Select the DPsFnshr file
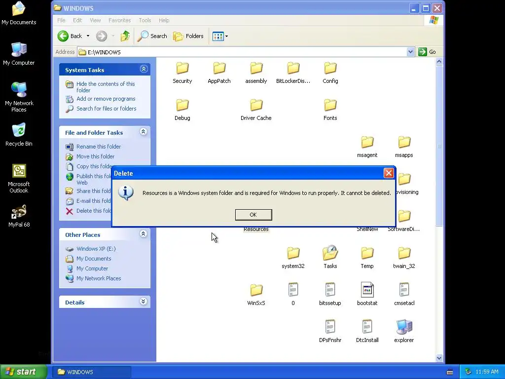Screen dimensions: 505x379 point(330,331)
